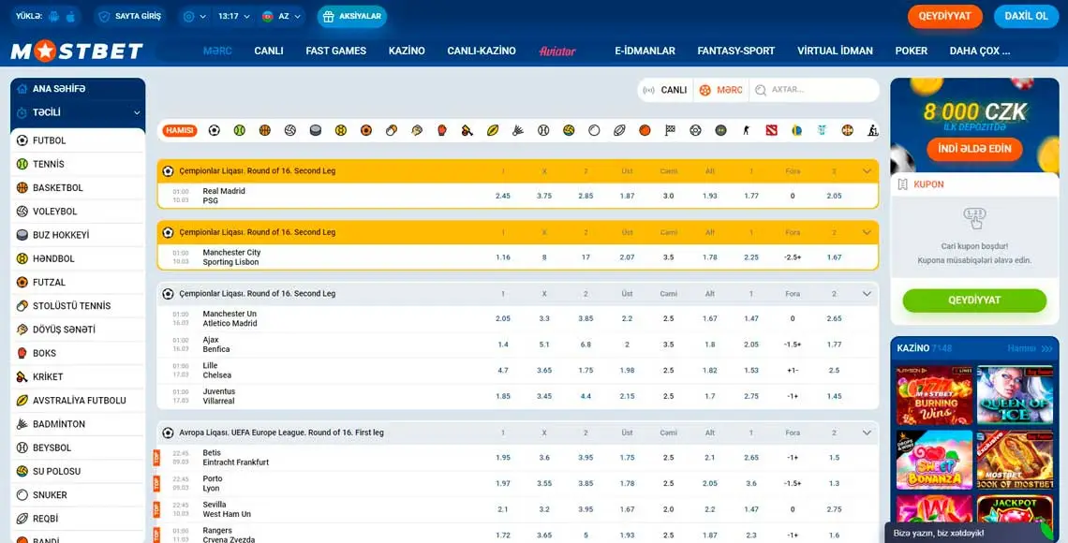This screenshot has width=1068, height=543.
Task: Open the Burning Wins casino game thumbnail
Action: [934, 395]
